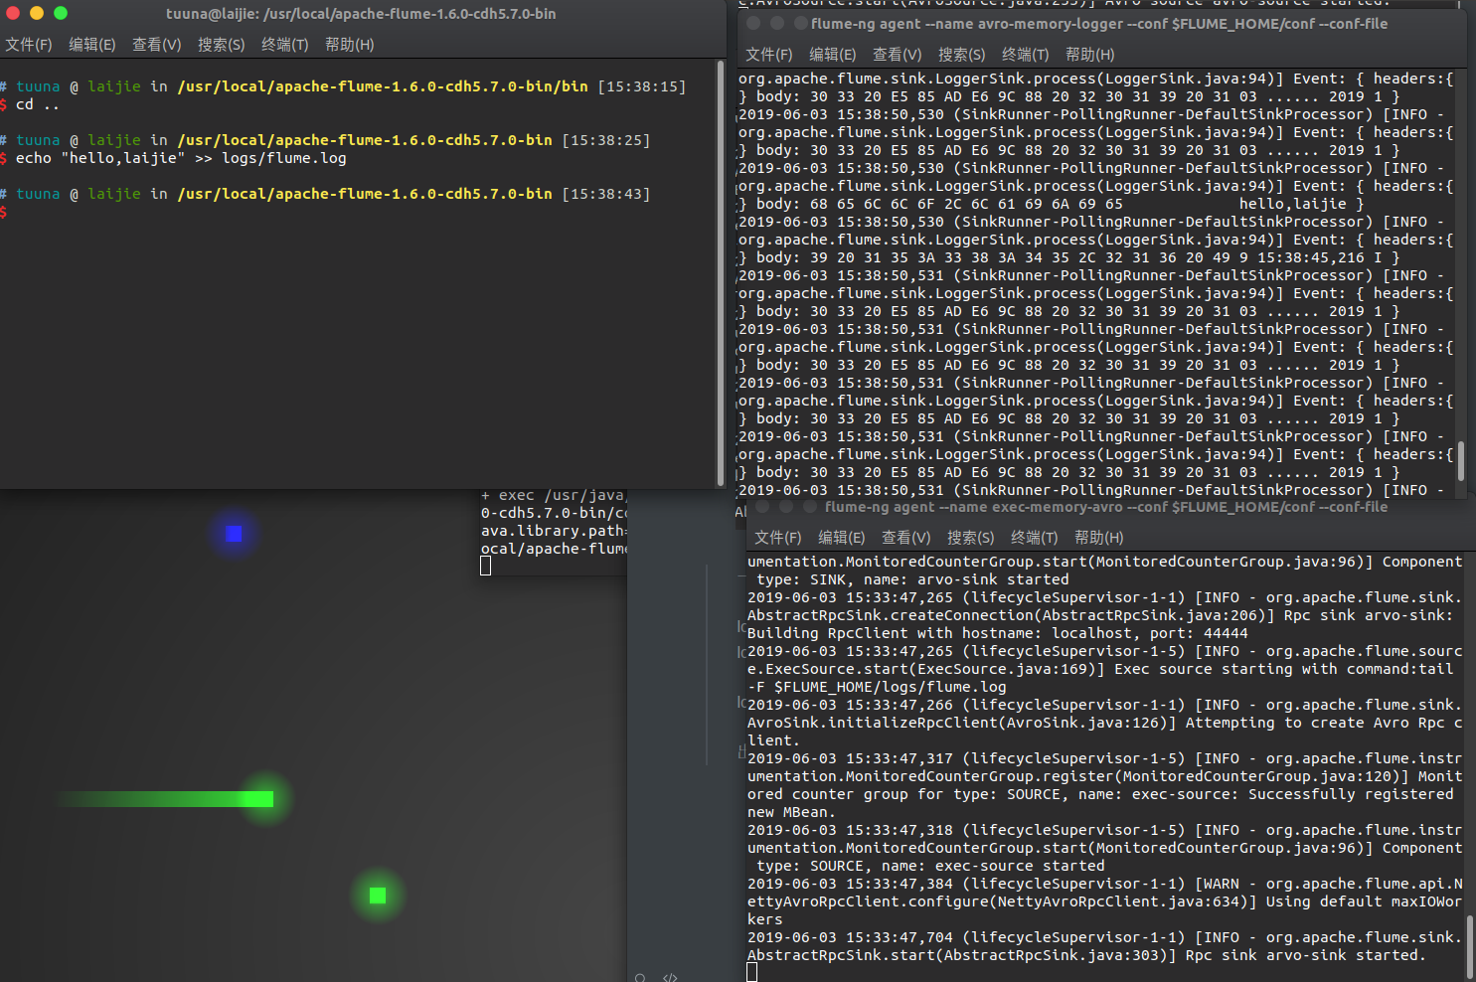Image resolution: width=1476 pixels, height=982 pixels.
Task: Click the cursor block in background terminal
Action: (486, 566)
